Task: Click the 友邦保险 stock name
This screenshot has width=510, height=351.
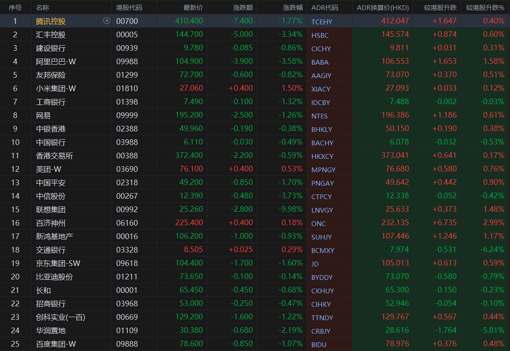Action: (x=51, y=75)
